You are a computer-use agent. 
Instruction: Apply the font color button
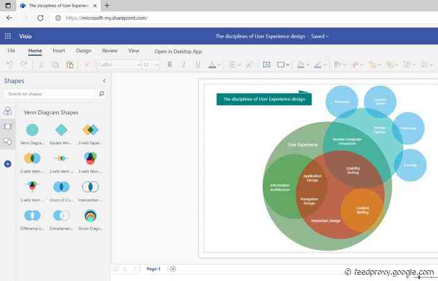point(212,65)
